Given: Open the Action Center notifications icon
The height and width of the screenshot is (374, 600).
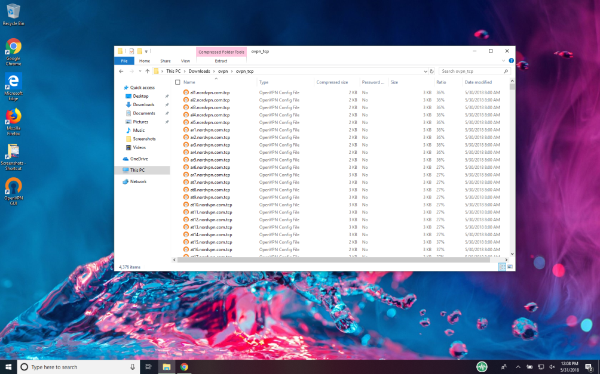Looking at the screenshot, I should [589, 367].
